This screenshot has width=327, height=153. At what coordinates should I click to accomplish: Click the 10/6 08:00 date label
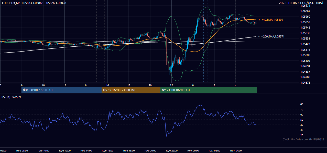tap(21, 151)
